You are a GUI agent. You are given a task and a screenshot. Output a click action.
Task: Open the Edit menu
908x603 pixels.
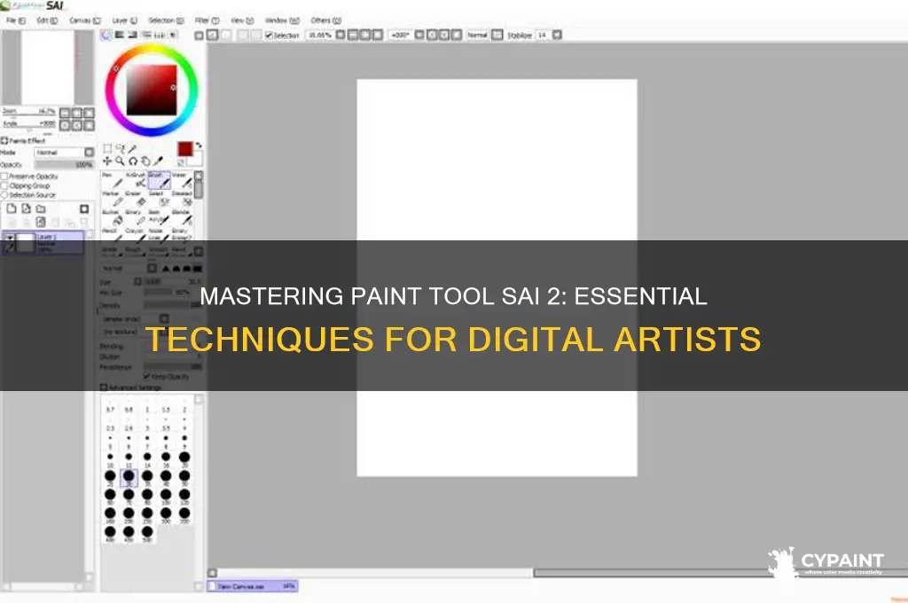point(47,20)
